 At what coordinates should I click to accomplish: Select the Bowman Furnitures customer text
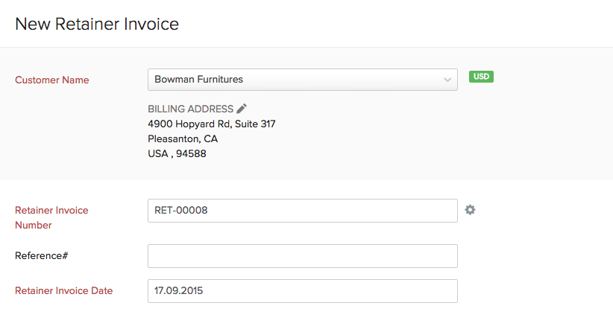[198, 79]
